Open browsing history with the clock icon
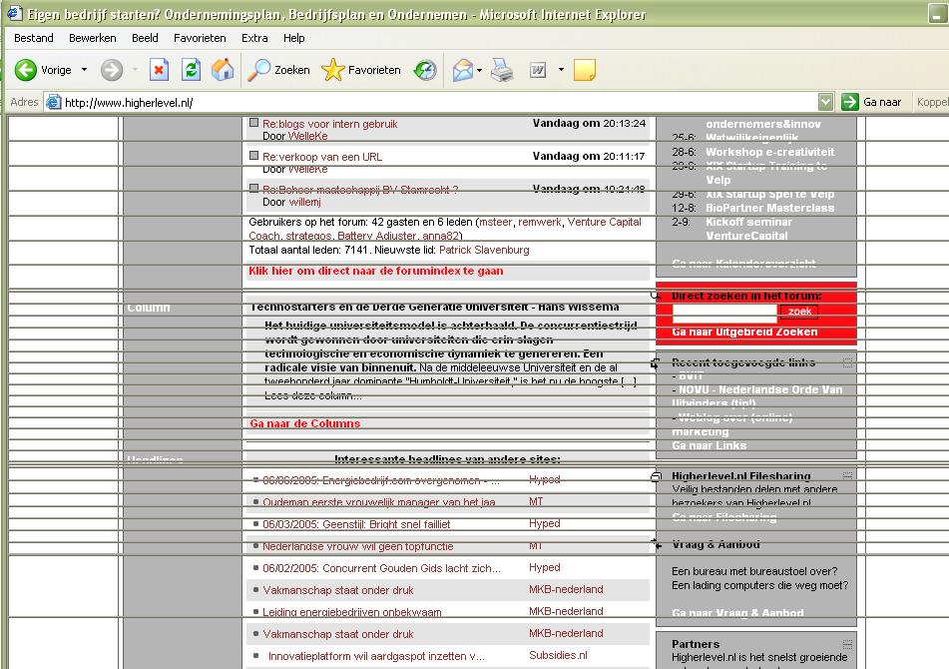949x669 pixels. [x=425, y=70]
